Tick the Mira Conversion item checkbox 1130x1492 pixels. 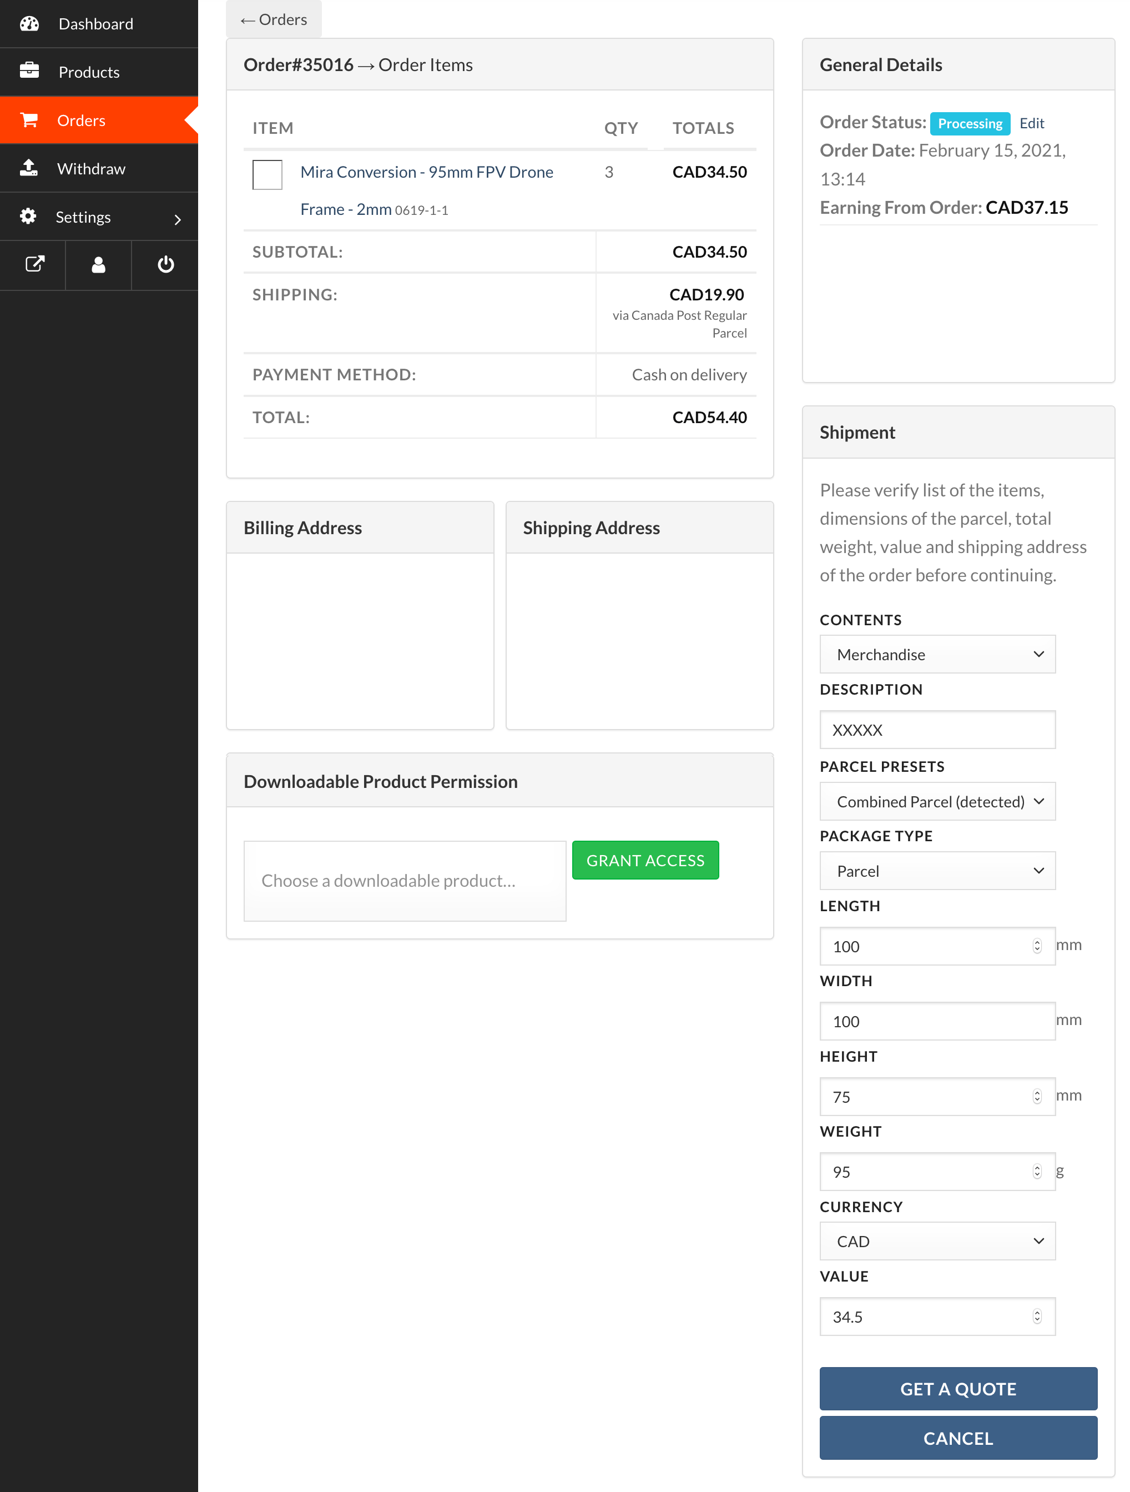pyautogui.click(x=267, y=175)
